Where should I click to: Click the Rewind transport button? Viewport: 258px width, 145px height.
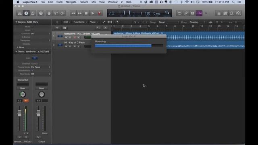coord(73,13)
